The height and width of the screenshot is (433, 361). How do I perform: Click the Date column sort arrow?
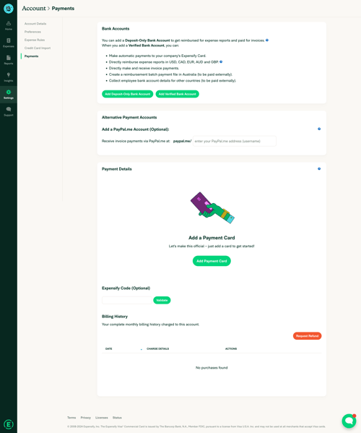(142, 349)
